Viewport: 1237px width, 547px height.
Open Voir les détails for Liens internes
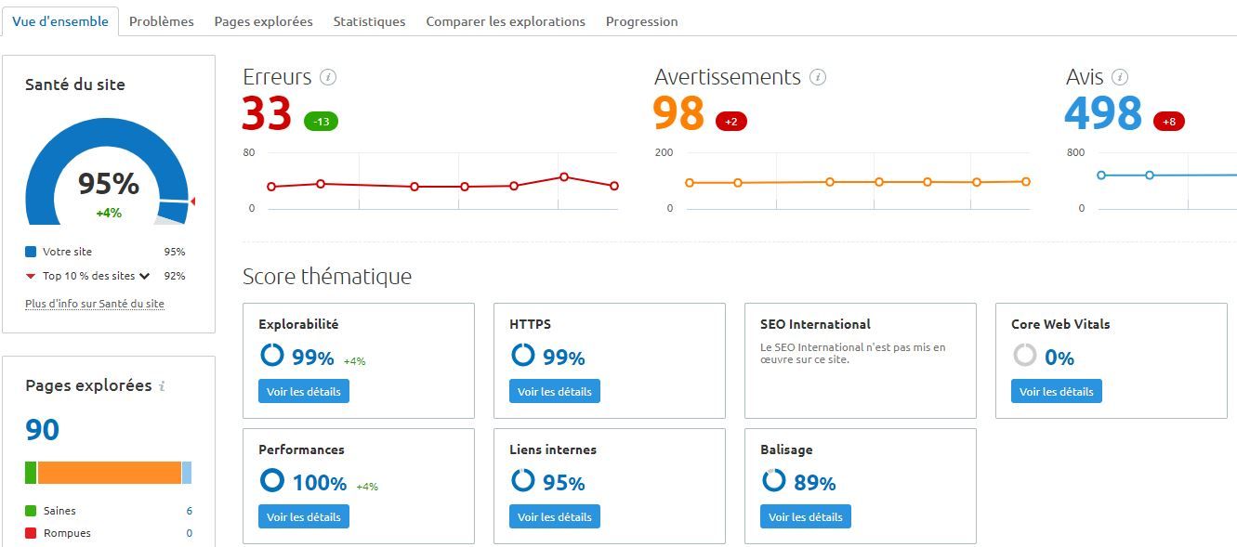(x=555, y=516)
